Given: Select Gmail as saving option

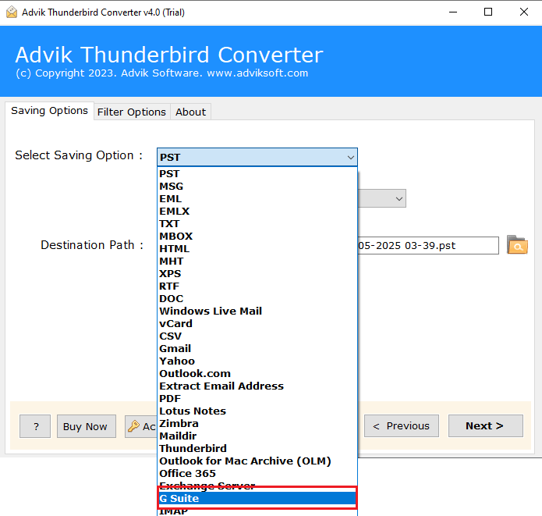Looking at the screenshot, I should point(257,348).
